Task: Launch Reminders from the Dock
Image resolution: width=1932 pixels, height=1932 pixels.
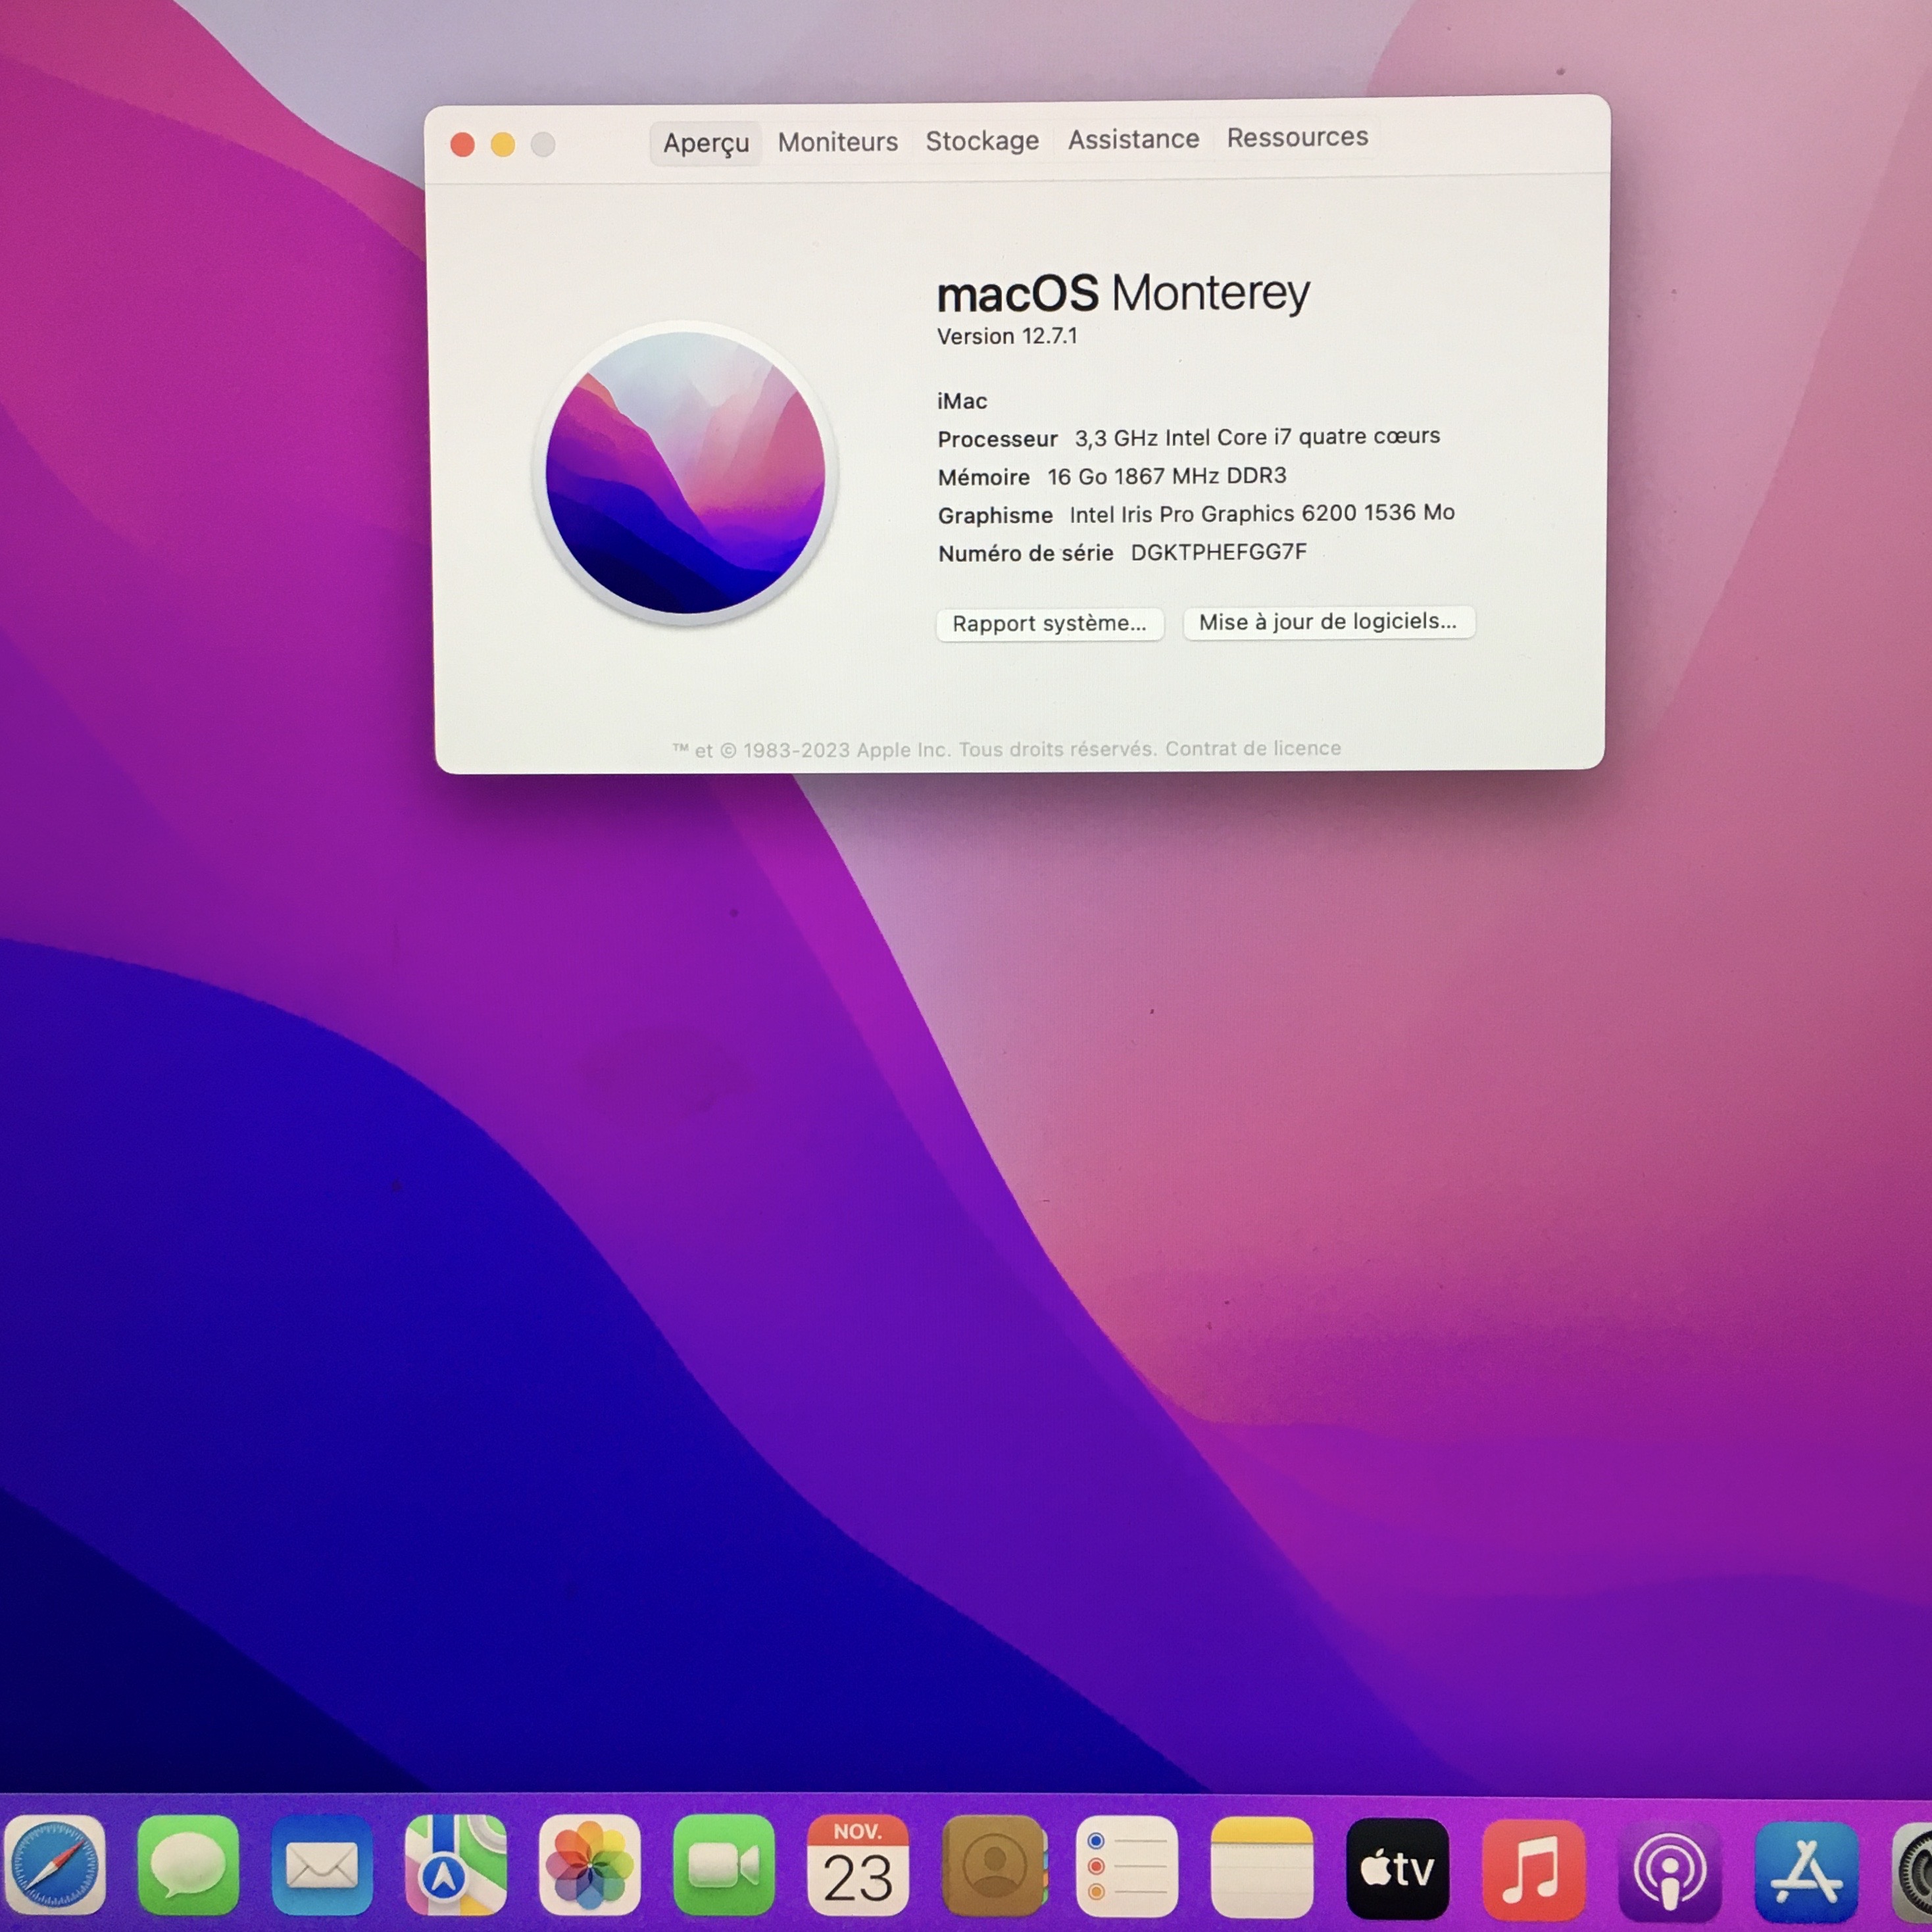Action: click(x=1128, y=1866)
